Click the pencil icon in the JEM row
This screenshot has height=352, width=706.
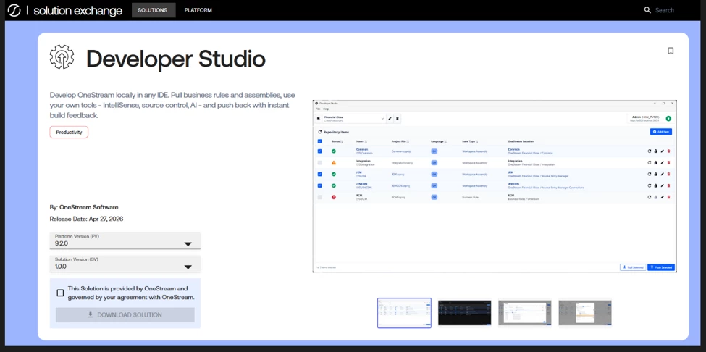662,174
